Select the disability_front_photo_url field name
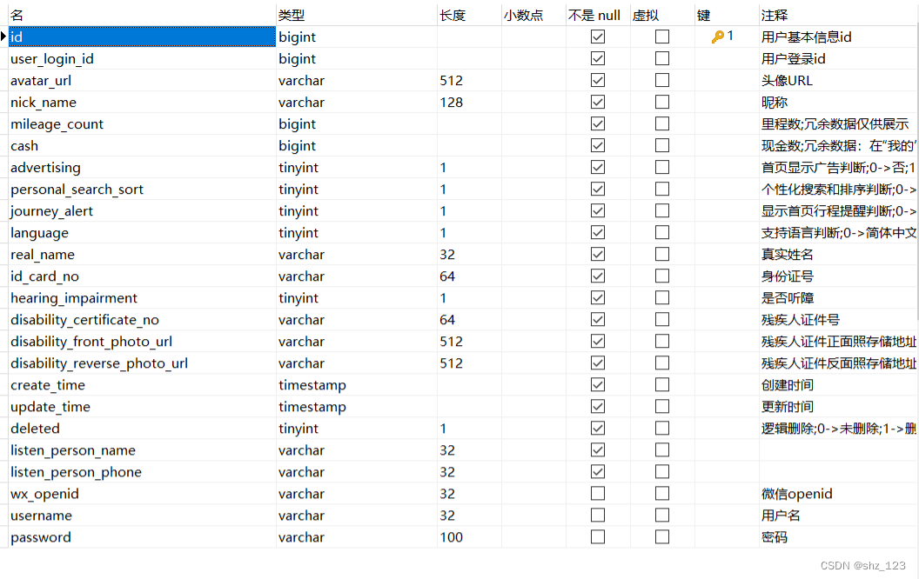919x579 pixels. 91,342
